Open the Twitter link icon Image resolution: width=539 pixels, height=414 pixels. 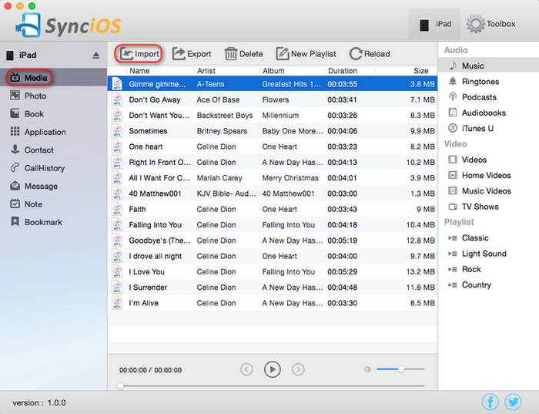pyautogui.click(x=513, y=402)
